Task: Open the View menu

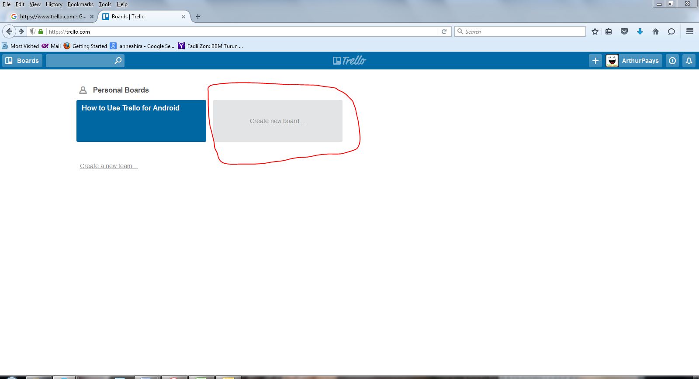Action: click(x=35, y=4)
